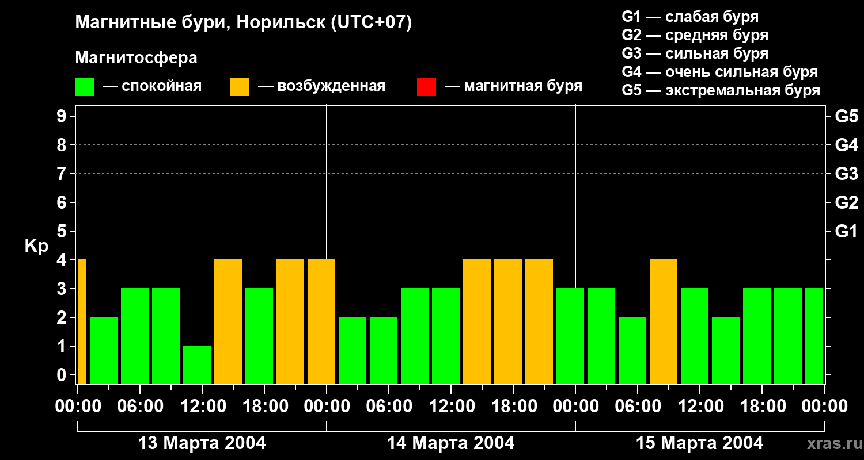Click the only orange bar on 15 March
The height and width of the screenshot is (460, 864).
pos(664,322)
